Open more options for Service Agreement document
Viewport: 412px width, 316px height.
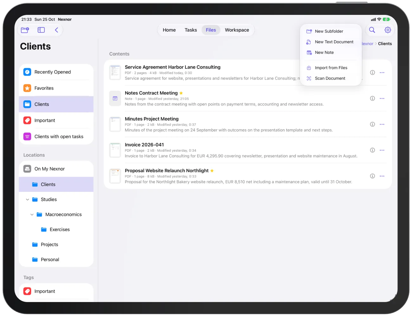point(382,73)
